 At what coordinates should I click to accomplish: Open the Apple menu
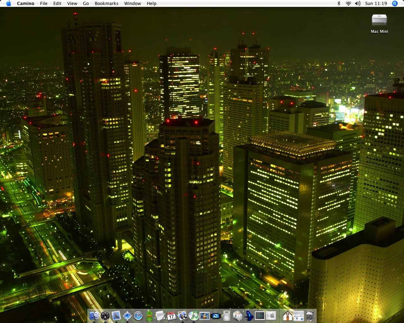[x=9, y=3]
